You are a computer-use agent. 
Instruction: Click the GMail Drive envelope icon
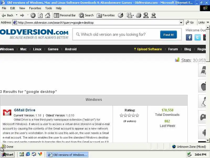(7, 113)
